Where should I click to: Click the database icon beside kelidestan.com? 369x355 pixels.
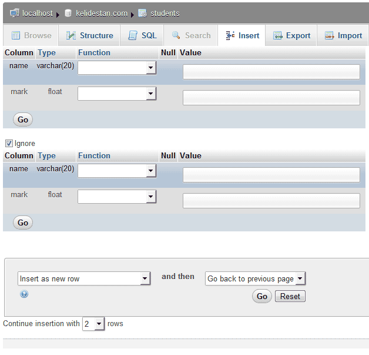68,13
